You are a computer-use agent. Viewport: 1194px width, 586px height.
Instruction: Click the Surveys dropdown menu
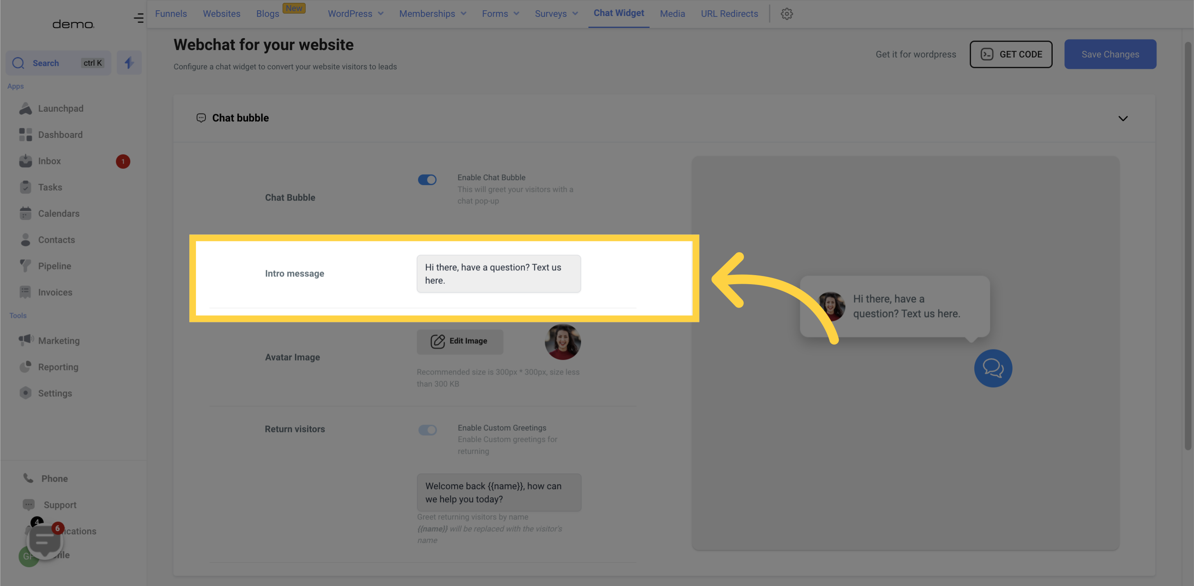555,14
